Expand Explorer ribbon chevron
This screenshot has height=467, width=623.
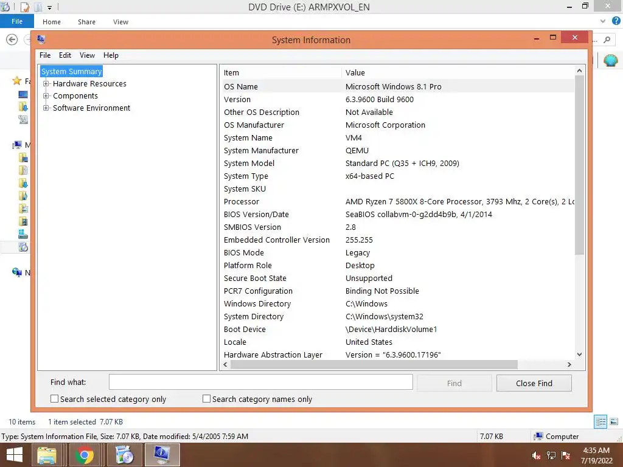(603, 21)
